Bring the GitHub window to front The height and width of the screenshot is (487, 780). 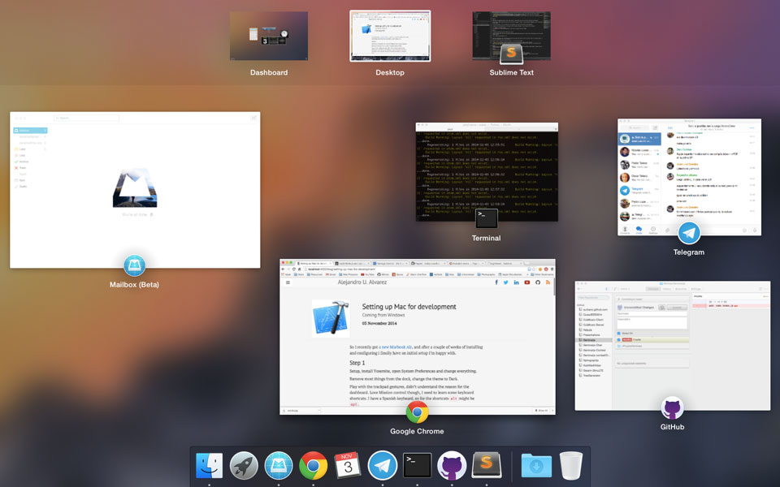672,346
